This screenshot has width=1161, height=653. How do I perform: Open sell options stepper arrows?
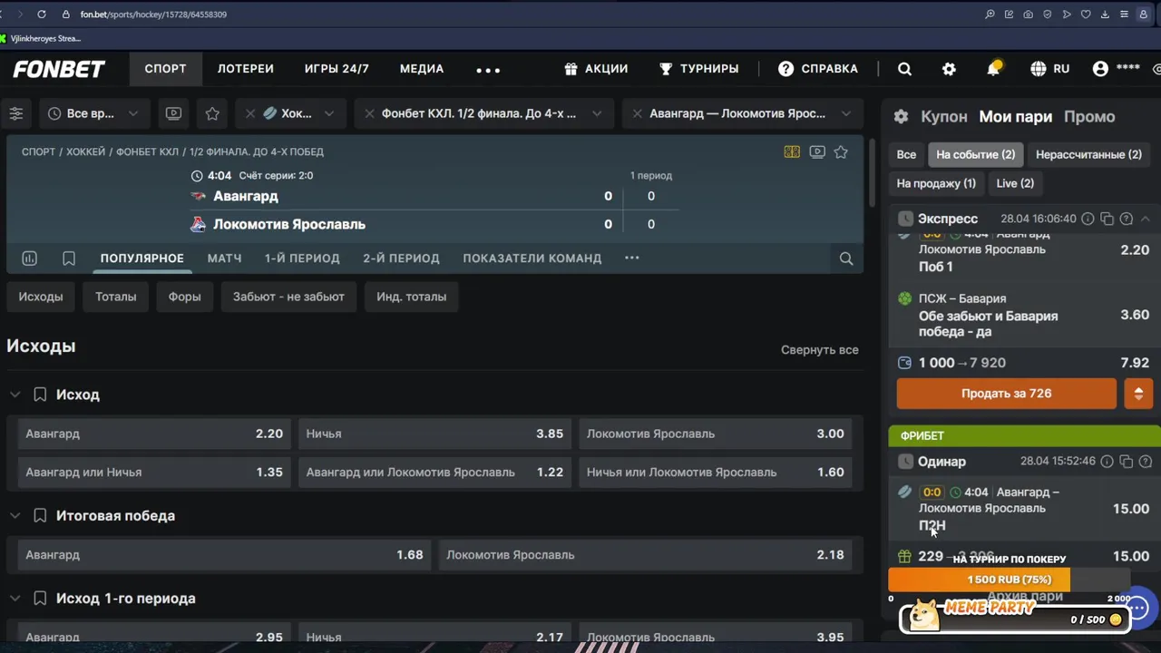[1138, 394]
